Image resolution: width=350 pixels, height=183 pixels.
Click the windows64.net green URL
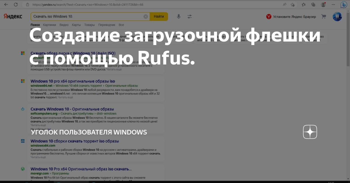tap(41, 86)
